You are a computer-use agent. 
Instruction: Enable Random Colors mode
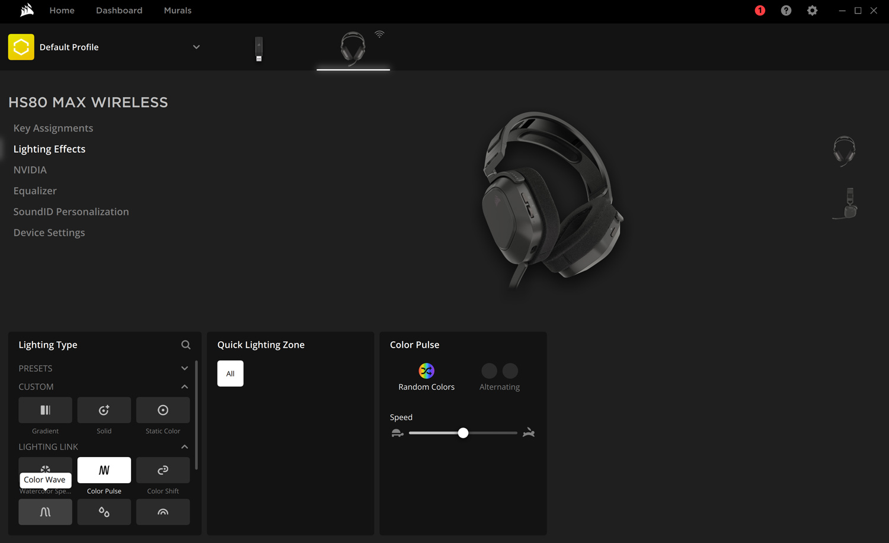(426, 378)
